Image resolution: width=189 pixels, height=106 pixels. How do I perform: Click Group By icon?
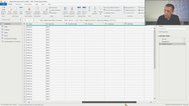(x=100, y=9)
